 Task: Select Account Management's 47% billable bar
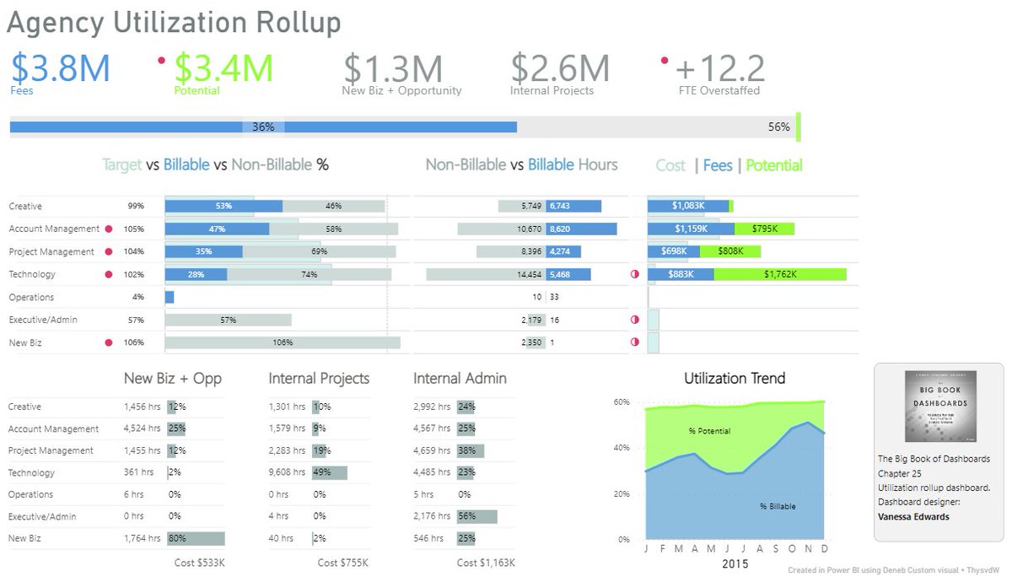(218, 229)
